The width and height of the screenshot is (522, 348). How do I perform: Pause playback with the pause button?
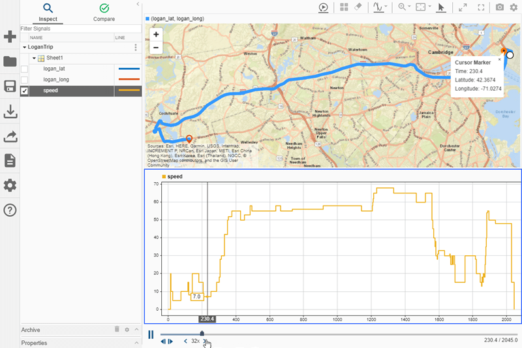point(151,335)
